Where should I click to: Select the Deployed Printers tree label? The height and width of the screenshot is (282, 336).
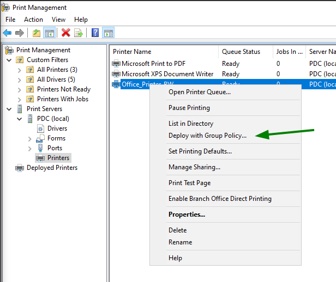pyautogui.click(x=52, y=168)
